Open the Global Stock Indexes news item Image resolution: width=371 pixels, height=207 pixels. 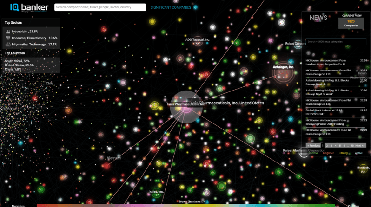[336, 112]
